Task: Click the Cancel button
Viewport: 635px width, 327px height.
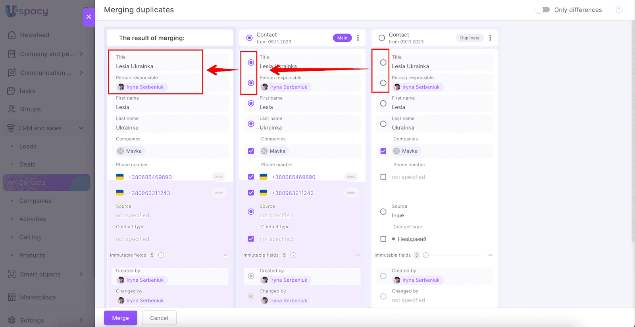Action: coord(159,318)
